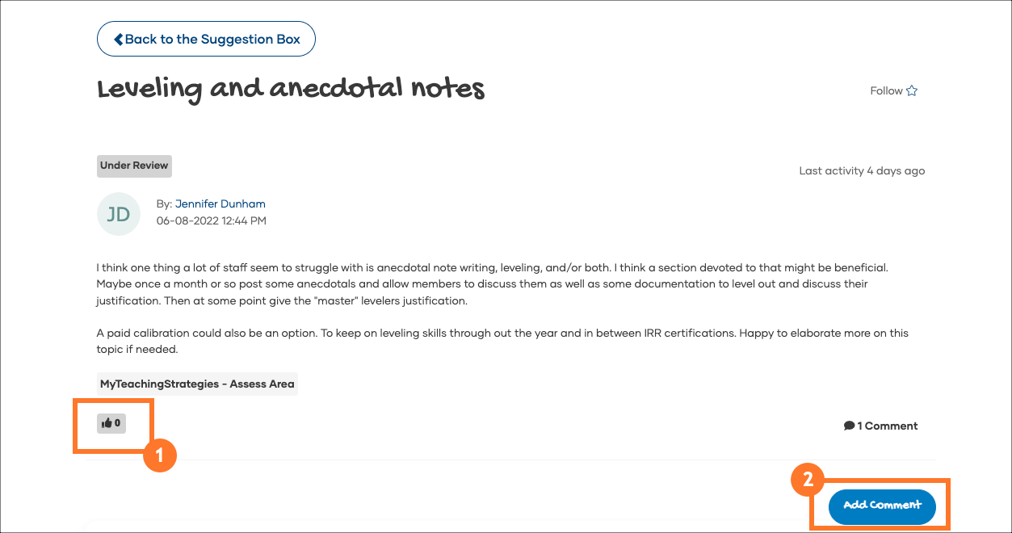Click the JD avatar circle
Image resolution: width=1012 pixels, height=533 pixels.
click(119, 214)
